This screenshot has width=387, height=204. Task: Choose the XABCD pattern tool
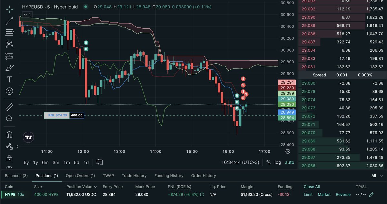9,44
